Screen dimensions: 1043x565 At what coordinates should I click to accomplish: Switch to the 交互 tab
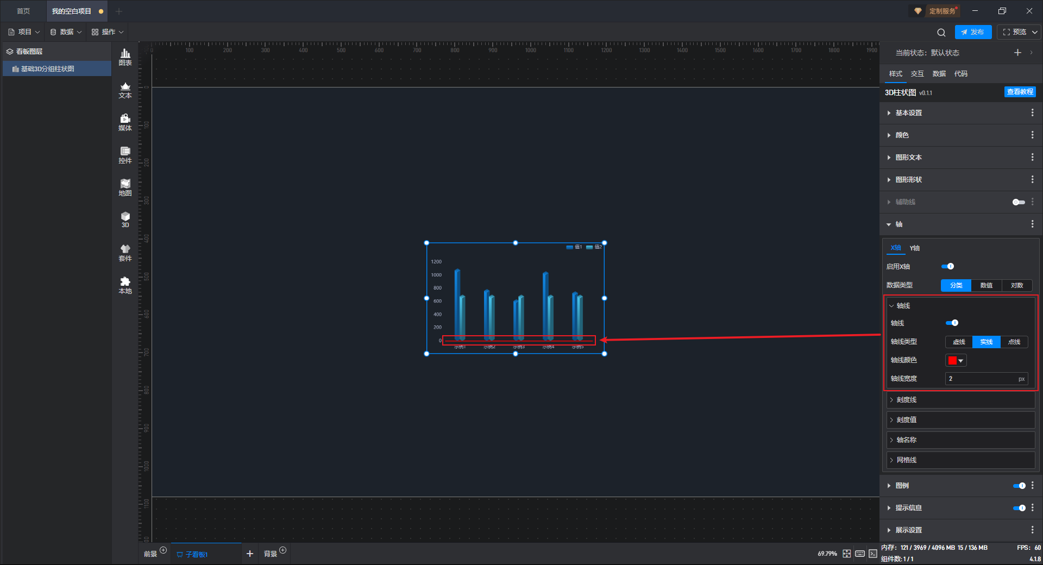(918, 74)
